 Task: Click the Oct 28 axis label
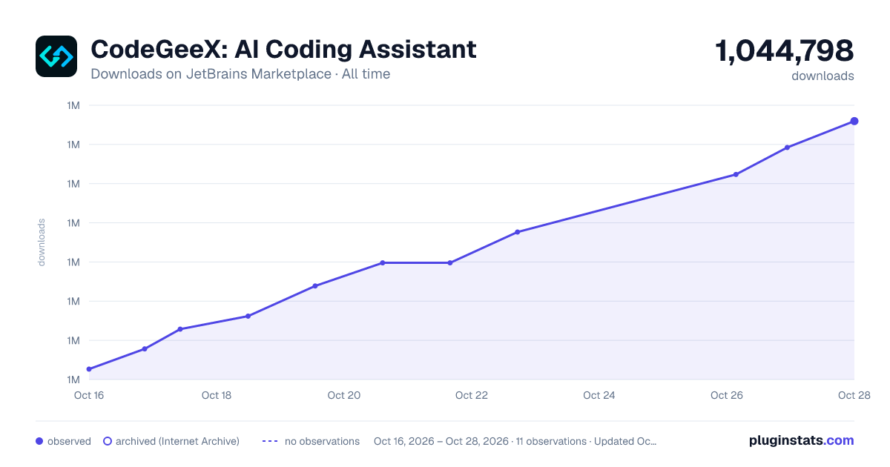(853, 395)
